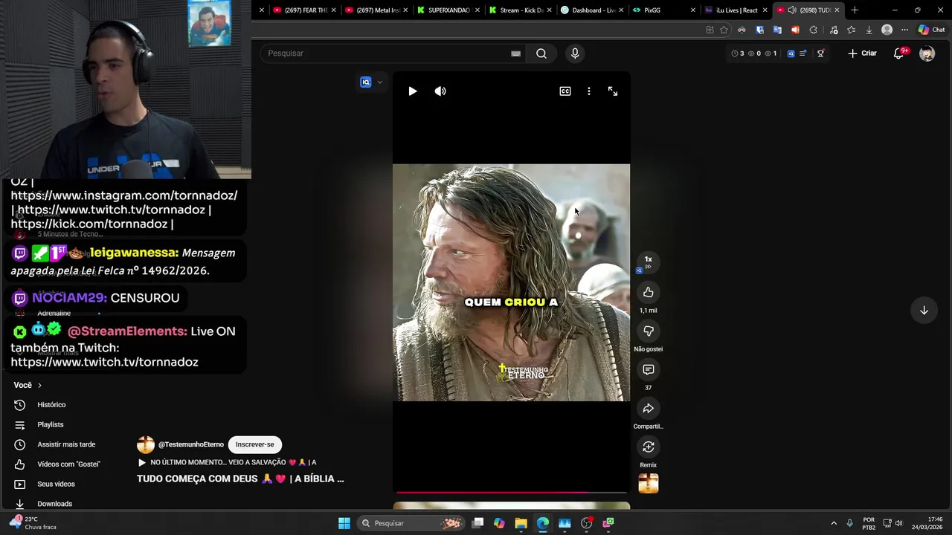Expand the Você sidebar section
952x535 pixels.
[x=28, y=385]
